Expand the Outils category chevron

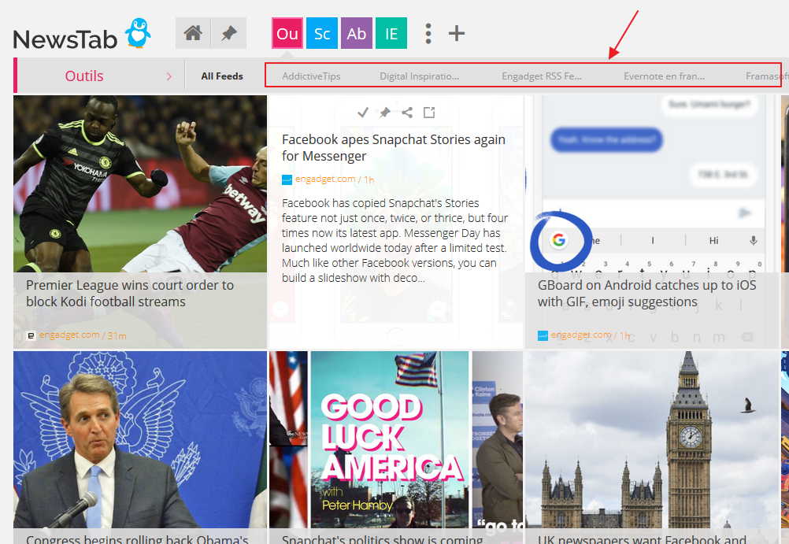(169, 76)
